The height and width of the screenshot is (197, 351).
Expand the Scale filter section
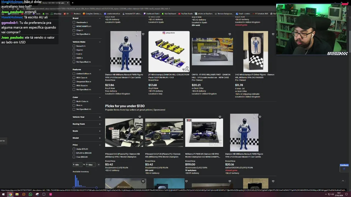click(x=100, y=131)
